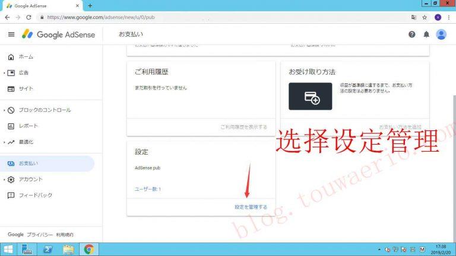
Task: Expand the 広告 submenu arrow
Action: (x=4, y=73)
